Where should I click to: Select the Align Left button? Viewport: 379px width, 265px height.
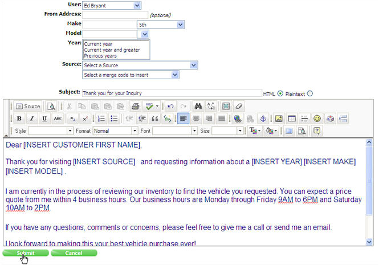(183, 119)
